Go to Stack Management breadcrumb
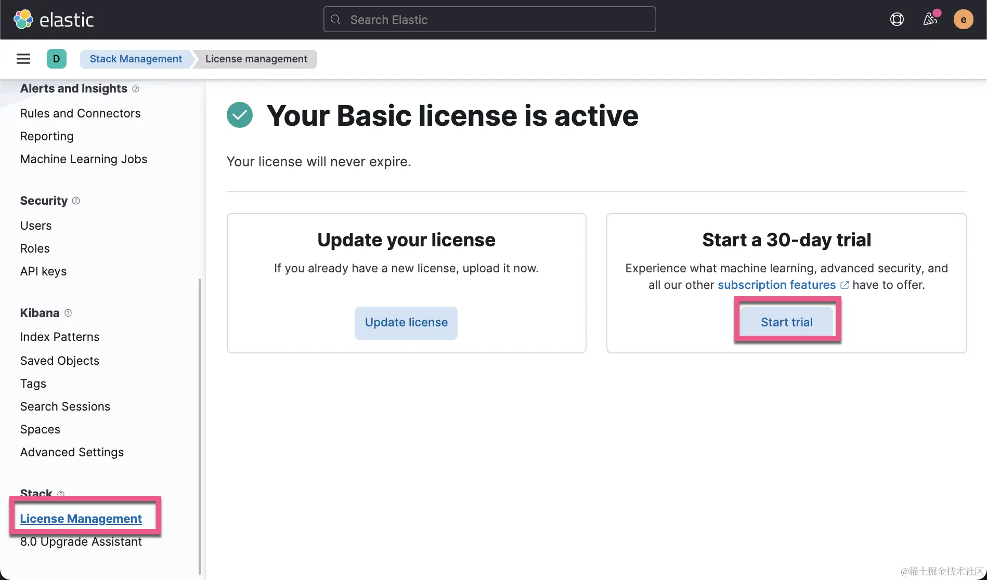 136,59
